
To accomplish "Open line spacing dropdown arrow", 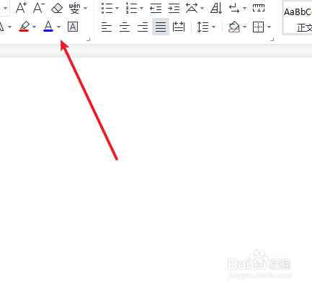I will [x=213, y=27].
